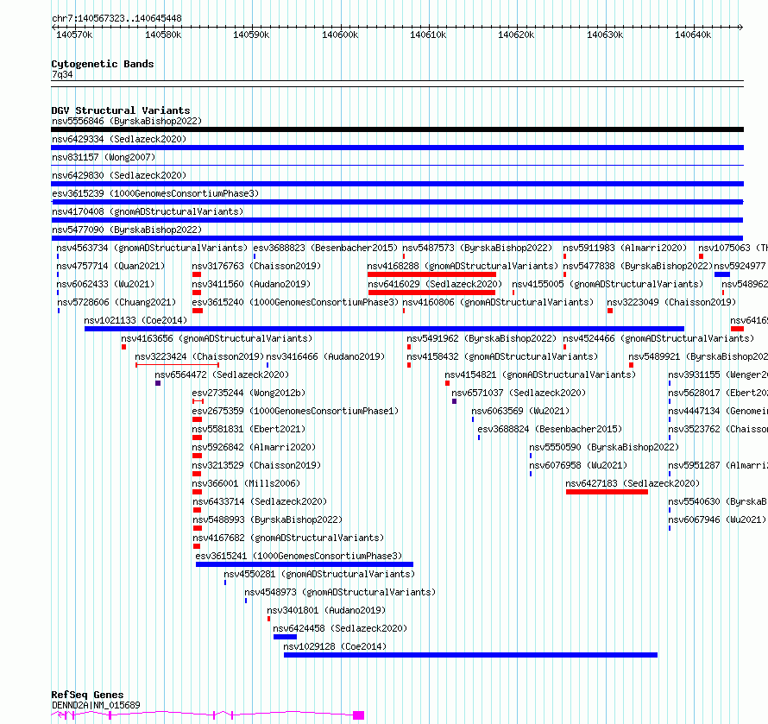The image size is (768, 724).
Task: Click the blue nsv1021133 (Coe2014) bar
Action: coord(384,329)
